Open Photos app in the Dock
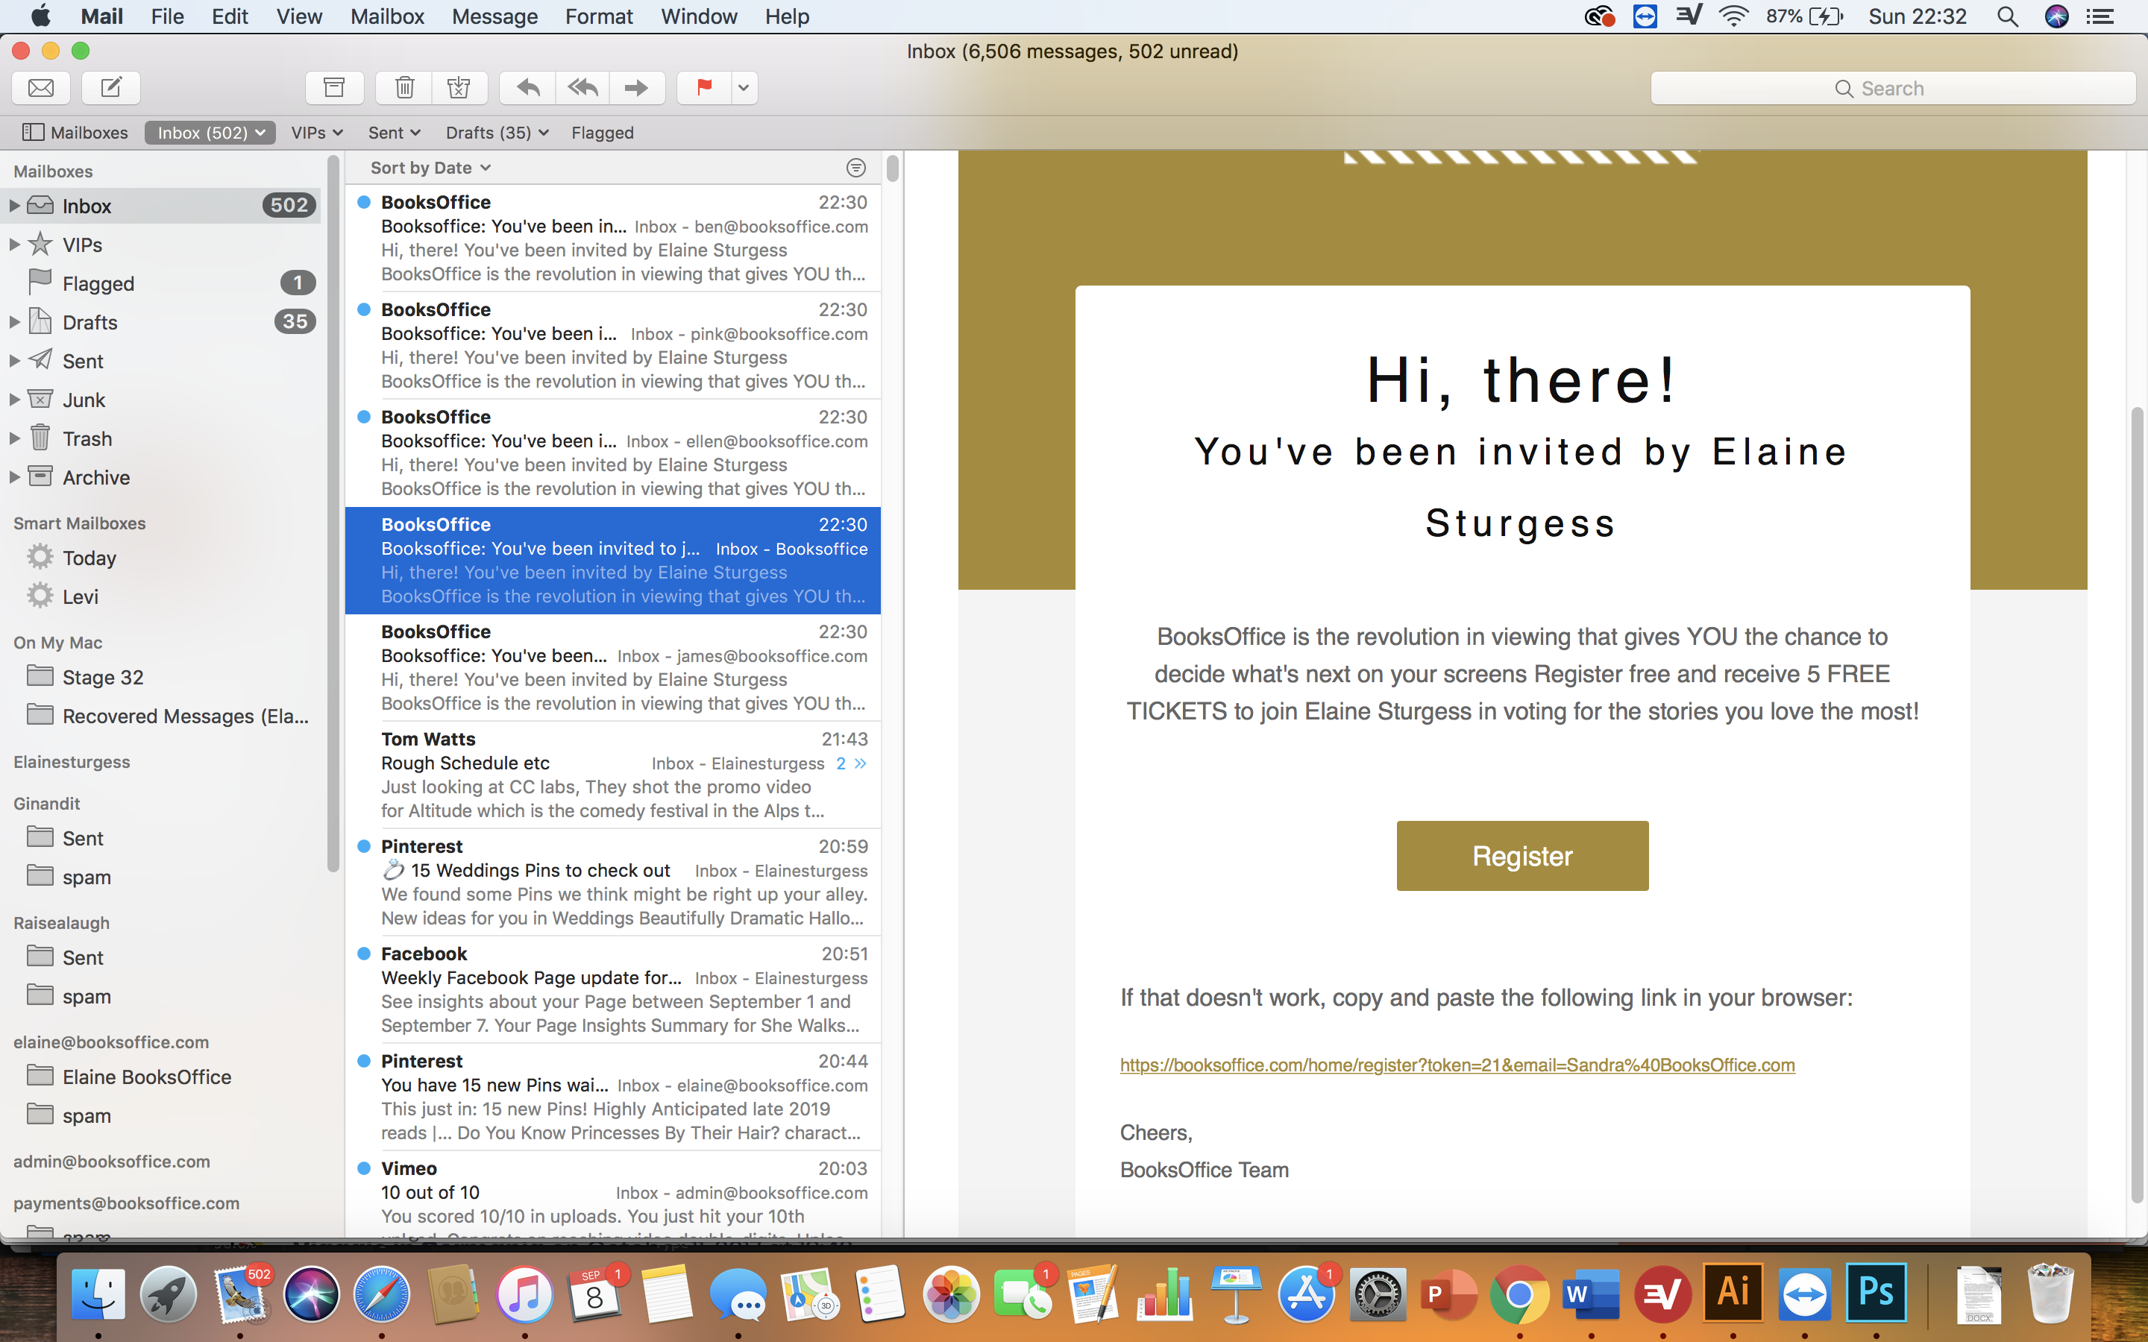Viewport: 2148px width, 1342px height. click(951, 1294)
